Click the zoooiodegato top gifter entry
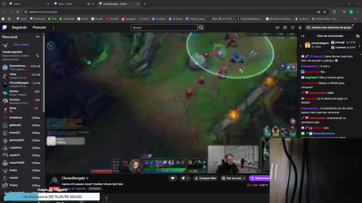362x203 pixels. (x=316, y=45)
